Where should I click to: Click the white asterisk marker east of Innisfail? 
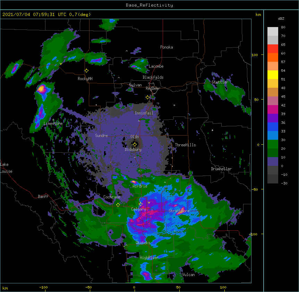174,105
